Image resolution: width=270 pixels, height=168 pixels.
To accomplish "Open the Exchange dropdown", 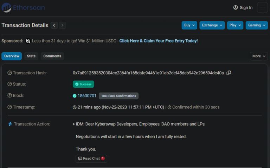I will point(212,25).
